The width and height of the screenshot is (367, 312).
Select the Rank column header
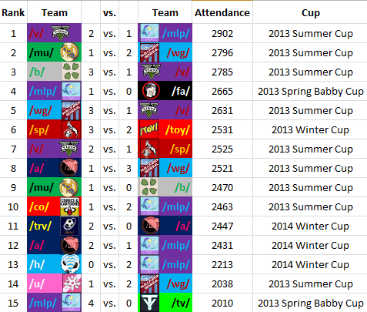[13, 12]
